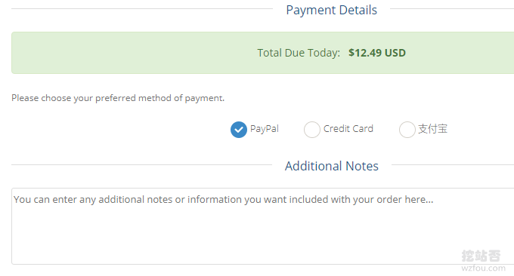Select the PayPal radio button
Image resolution: width=514 pixels, height=276 pixels.
[x=239, y=130]
